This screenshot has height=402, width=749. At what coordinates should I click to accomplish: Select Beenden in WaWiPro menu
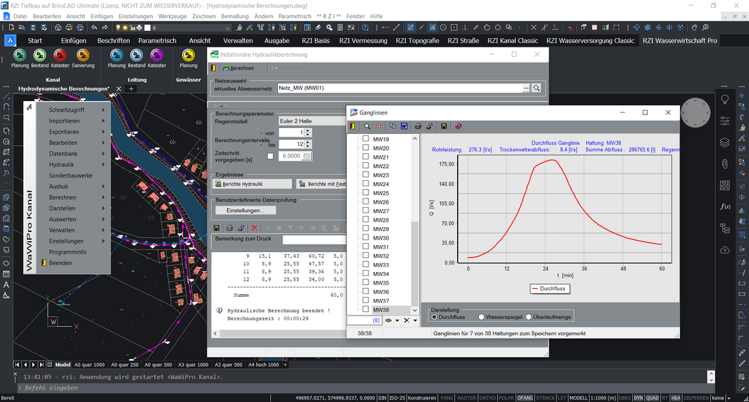click(60, 263)
